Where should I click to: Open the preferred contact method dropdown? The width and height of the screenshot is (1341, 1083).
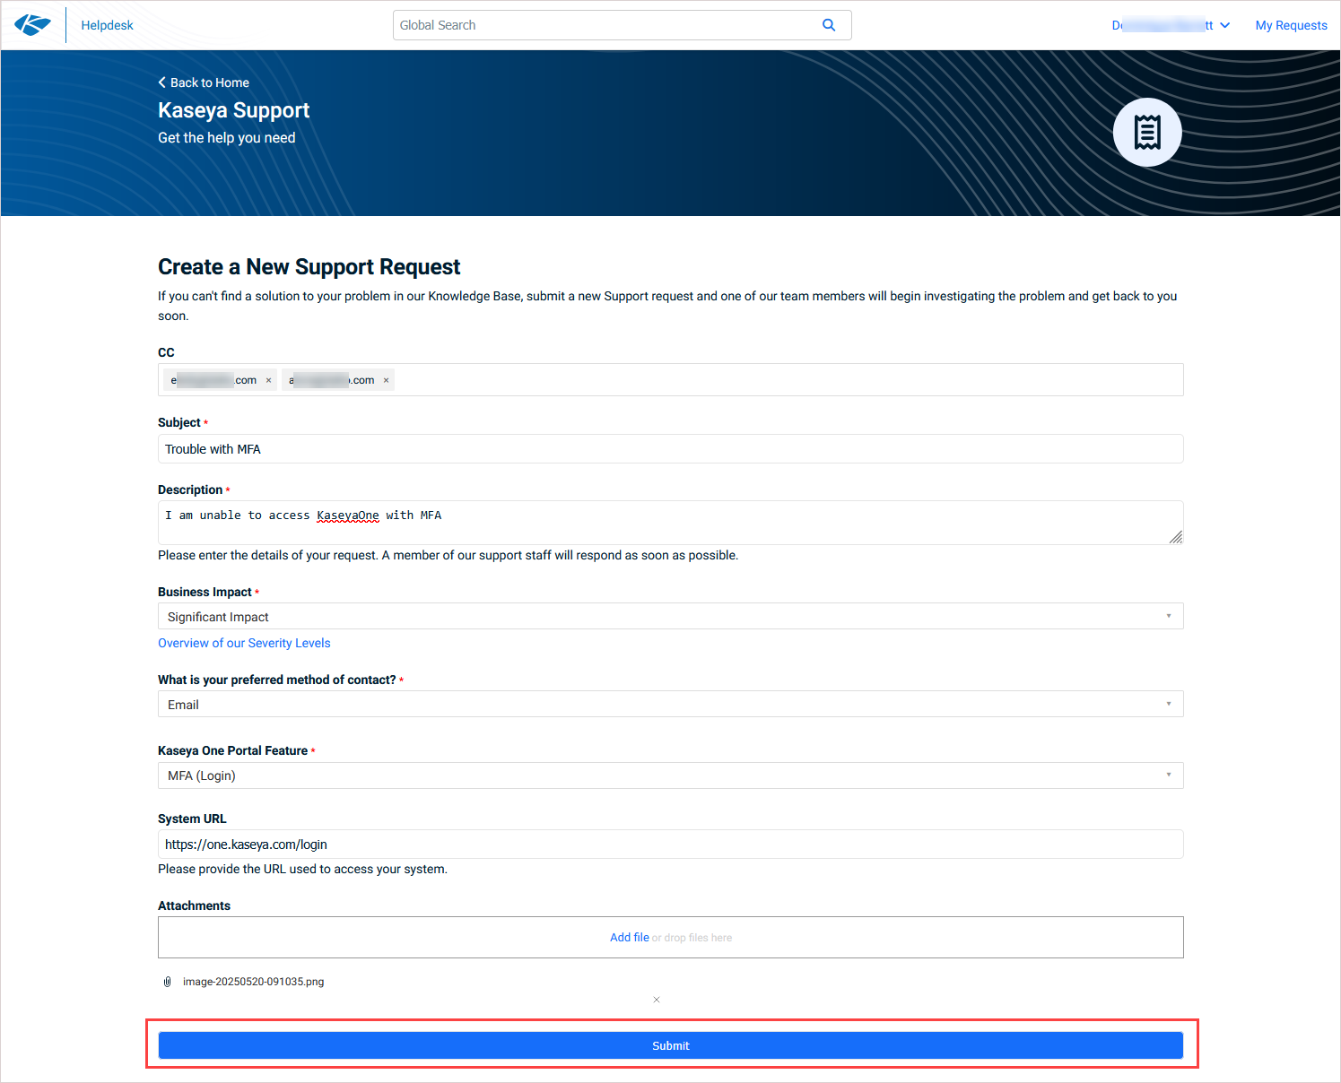671,704
